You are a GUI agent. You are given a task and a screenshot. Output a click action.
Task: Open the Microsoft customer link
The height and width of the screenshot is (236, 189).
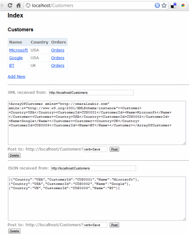pyautogui.click(x=19, y=50)
